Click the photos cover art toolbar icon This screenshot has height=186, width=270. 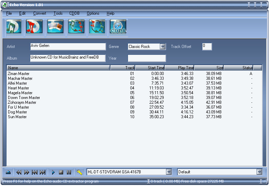[x=56, y=26]
